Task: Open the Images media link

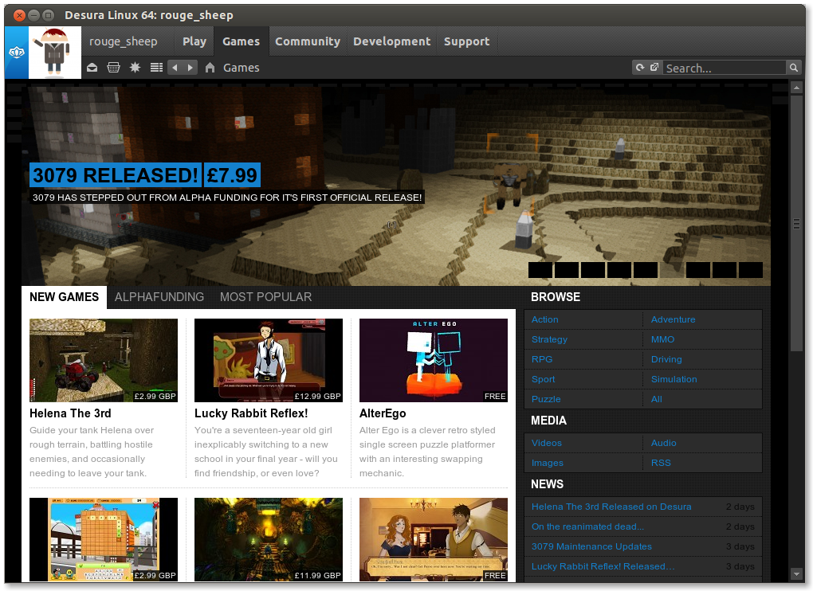Action: point(547,463)
